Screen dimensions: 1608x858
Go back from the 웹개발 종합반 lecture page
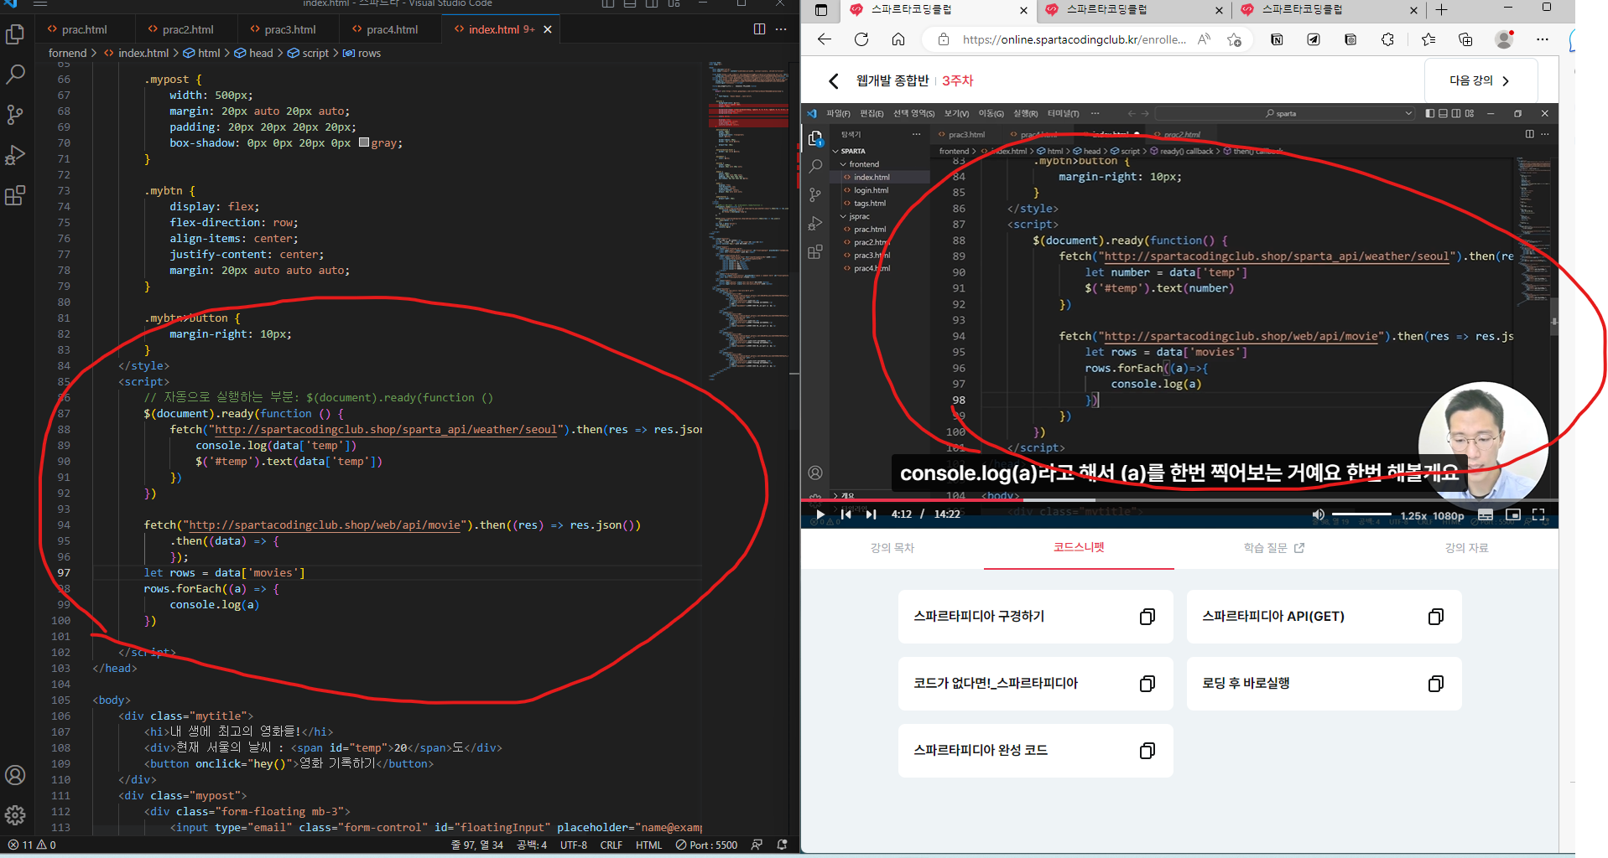click(833, 81)
